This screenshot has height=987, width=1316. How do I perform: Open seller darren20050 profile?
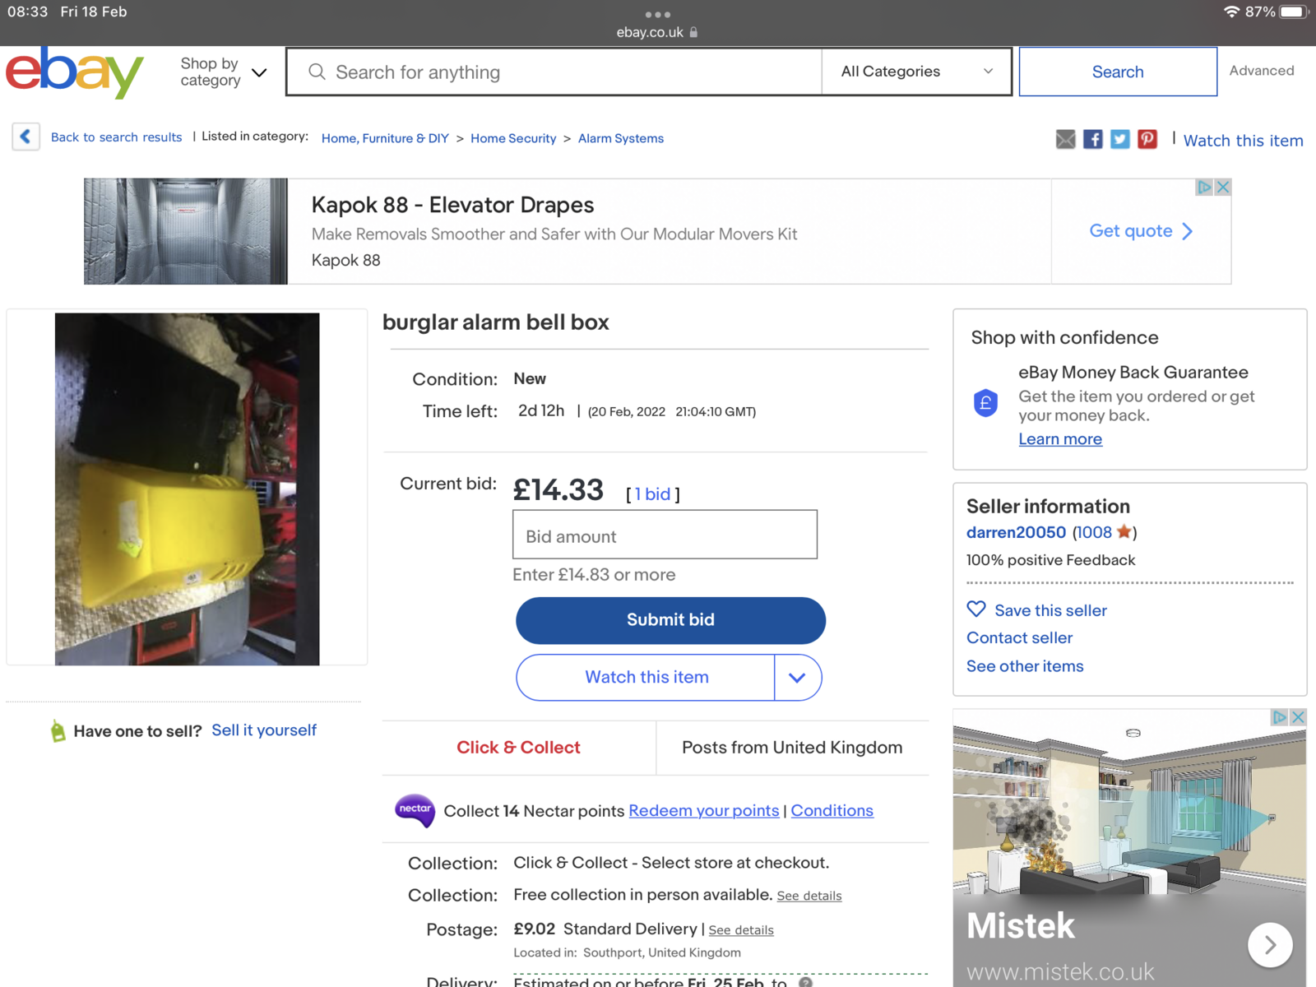tap(1016, 532)
